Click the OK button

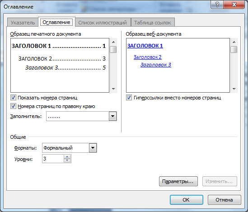pos(186,200)
